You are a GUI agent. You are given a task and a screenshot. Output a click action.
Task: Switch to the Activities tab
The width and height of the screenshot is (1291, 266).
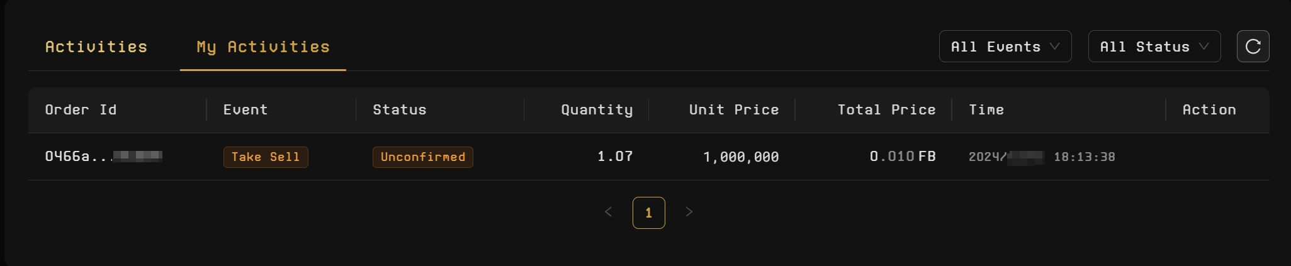coord(96,47)
